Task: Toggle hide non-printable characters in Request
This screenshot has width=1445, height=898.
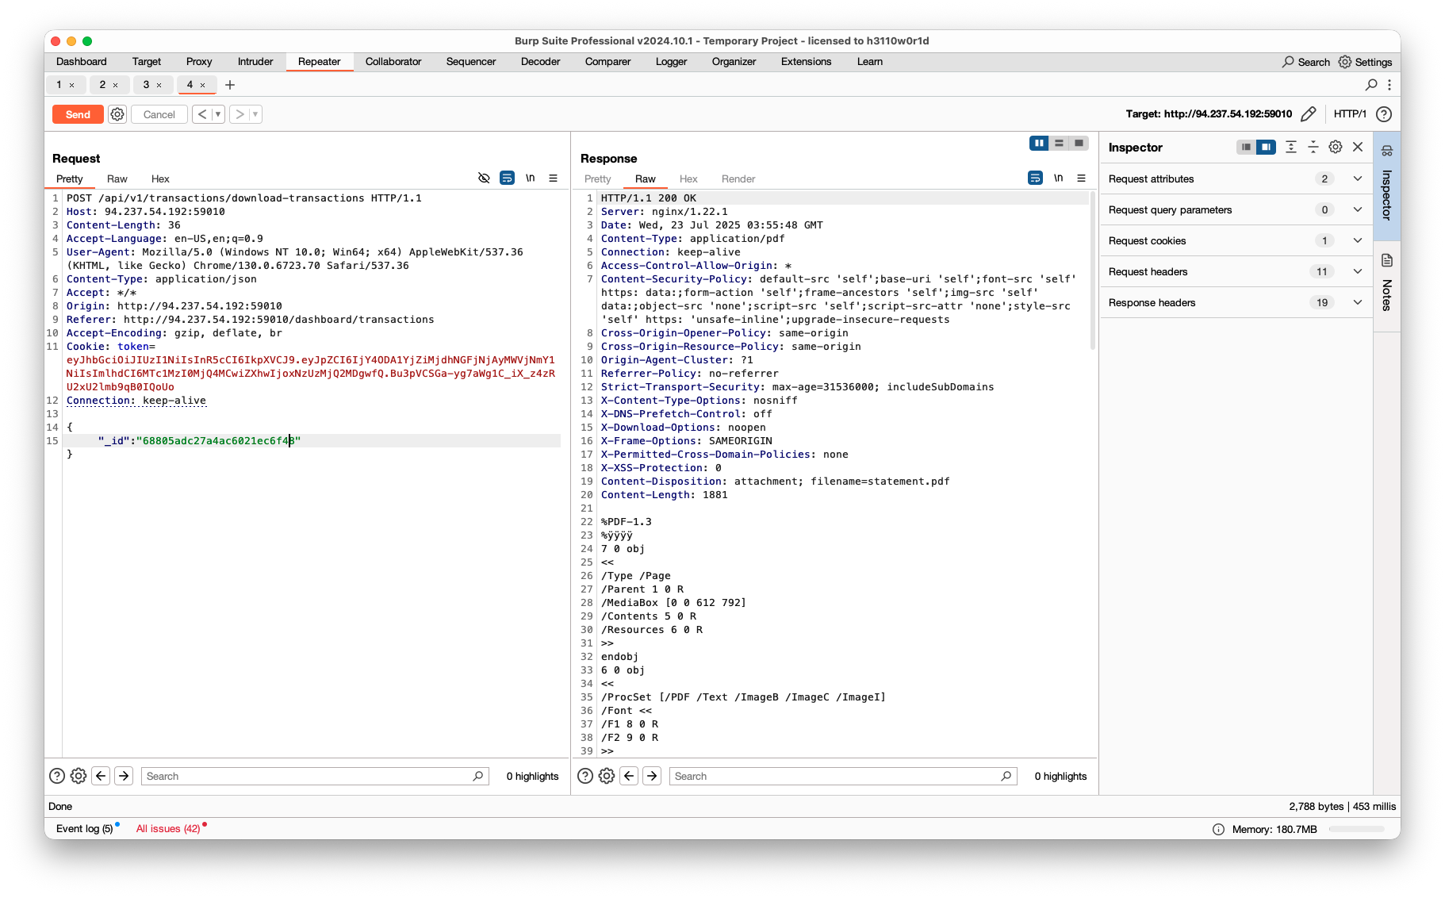Action: pos(484,178)
